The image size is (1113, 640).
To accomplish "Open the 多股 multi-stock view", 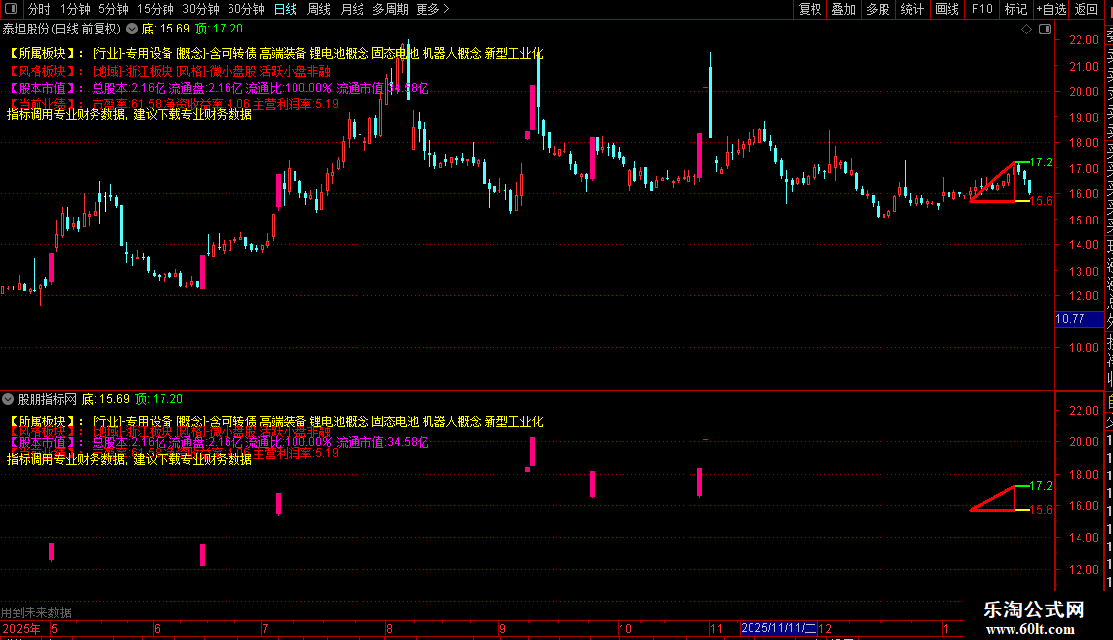I will click(x=878, y=9).
